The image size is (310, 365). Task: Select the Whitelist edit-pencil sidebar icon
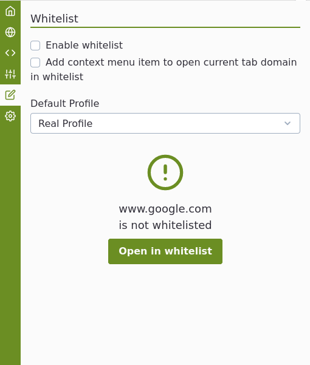point(10,95)
